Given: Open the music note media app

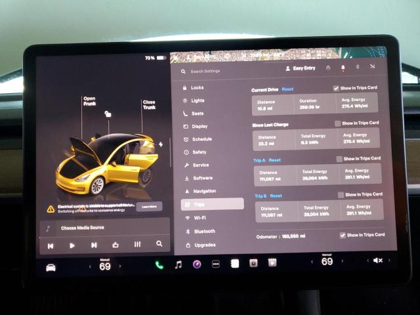Looking at the screenshot, I should coord(178,265).
